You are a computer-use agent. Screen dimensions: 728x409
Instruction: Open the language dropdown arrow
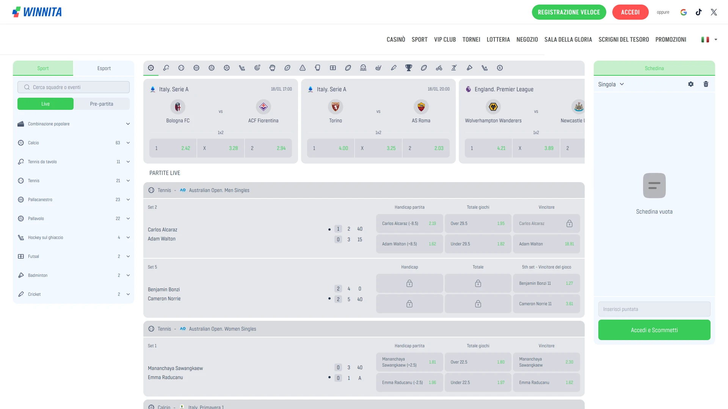(x=716, y=39)
